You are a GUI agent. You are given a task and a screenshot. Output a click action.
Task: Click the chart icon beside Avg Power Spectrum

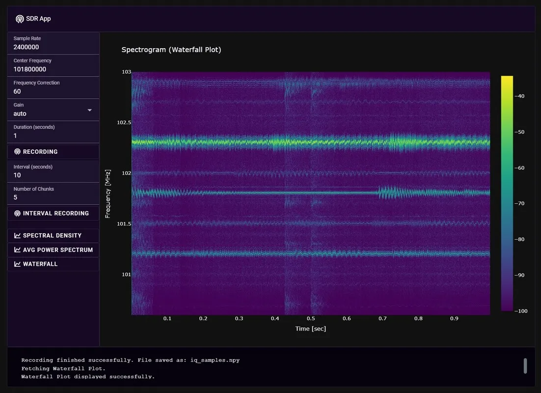(17, 250)
